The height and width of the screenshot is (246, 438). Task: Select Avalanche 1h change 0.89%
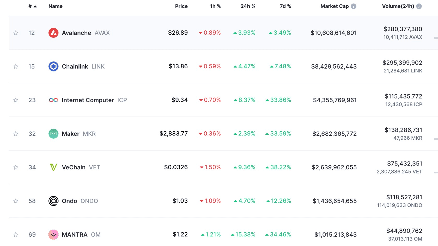[x=210, y=33]
